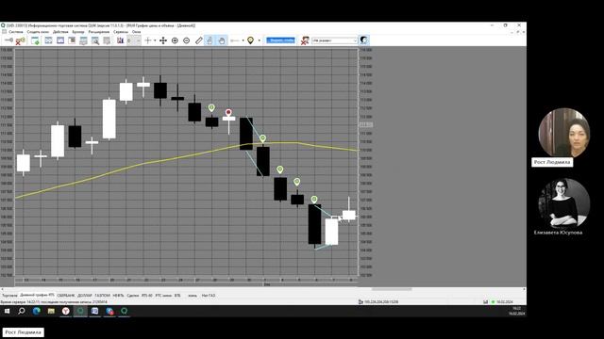Select the four-arrow move chart tool
This screenshot has height=339, width=604.
[163, 40]
